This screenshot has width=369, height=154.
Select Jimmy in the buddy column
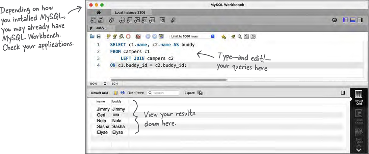[118, 109]
